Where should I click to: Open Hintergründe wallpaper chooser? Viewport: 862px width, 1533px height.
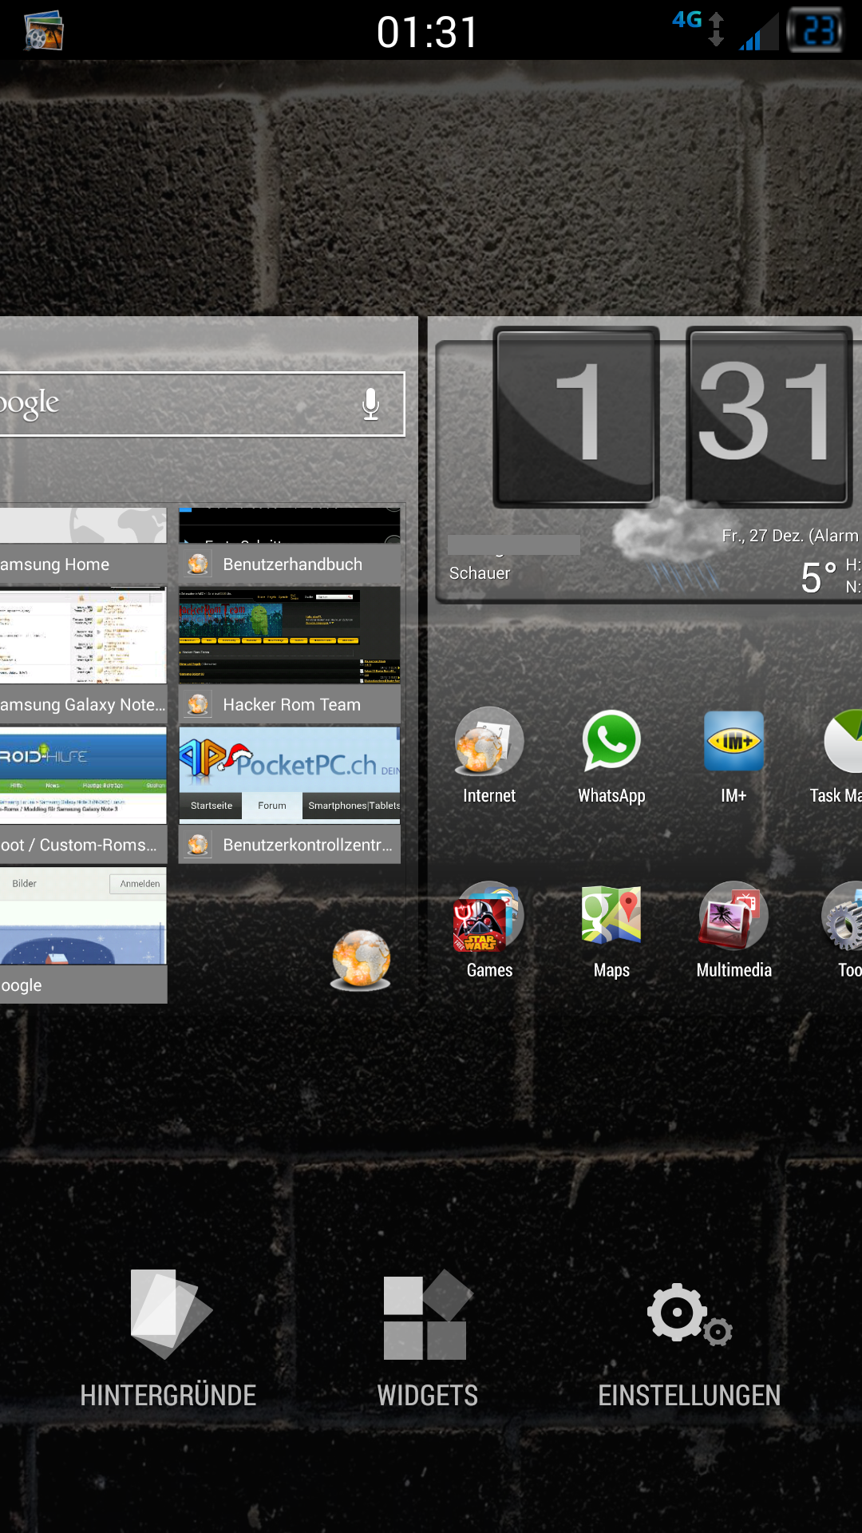click(168, 1337)
